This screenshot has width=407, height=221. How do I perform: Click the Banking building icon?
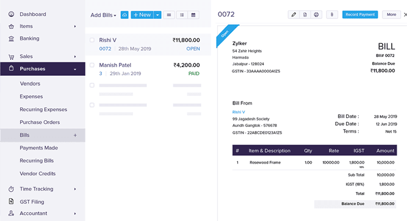click(11, 38)
